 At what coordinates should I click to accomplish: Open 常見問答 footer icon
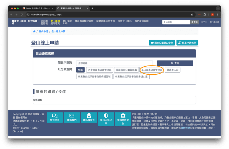coord(55,117)
